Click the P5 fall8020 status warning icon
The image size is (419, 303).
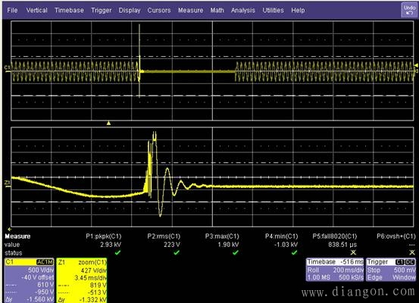(x=353, y=252)
